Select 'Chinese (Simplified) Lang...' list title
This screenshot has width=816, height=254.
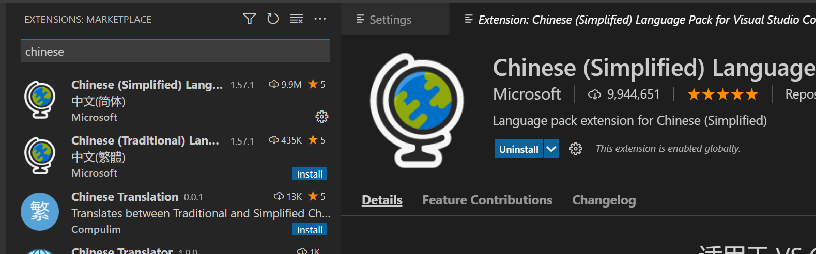(x=147, y=85)
